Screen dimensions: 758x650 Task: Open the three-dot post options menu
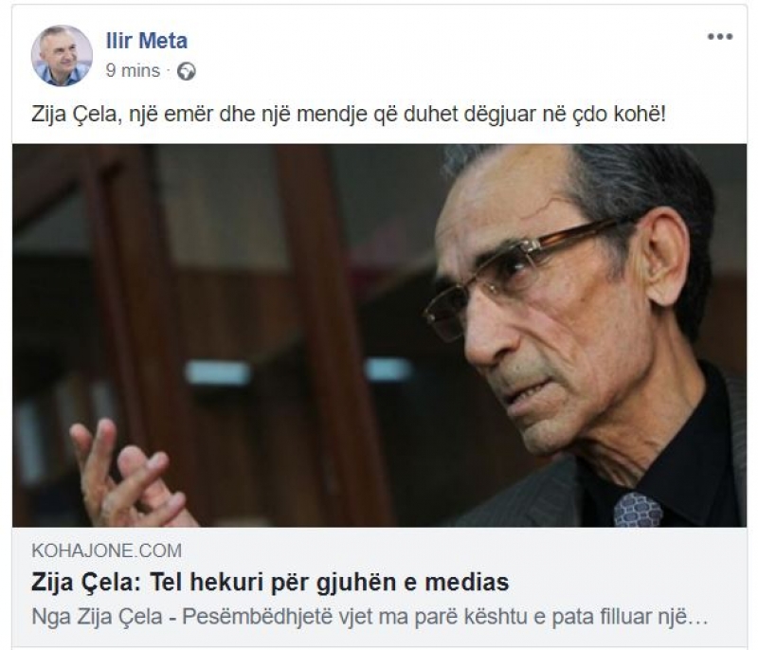(720, 37)
